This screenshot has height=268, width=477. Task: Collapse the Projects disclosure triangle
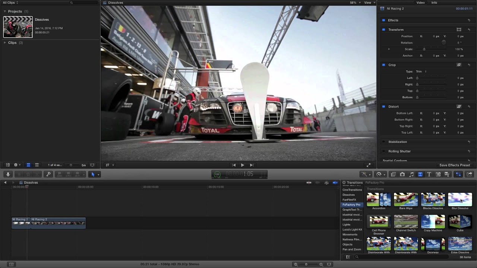[4, 11]
